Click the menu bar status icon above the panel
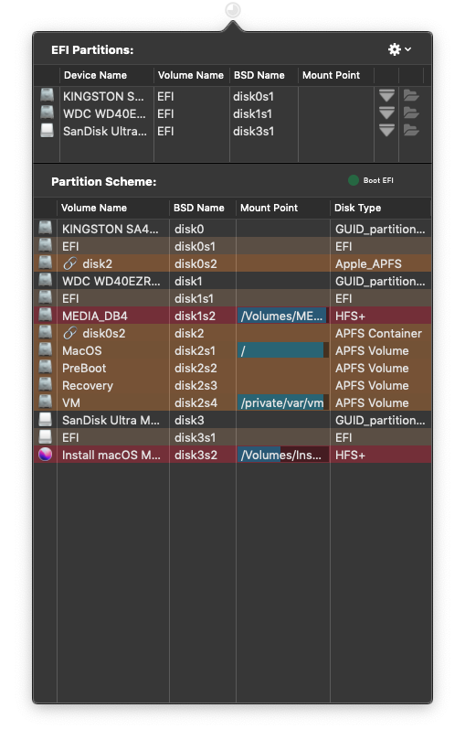This screenshot has width=465, height=740. (233, 10)
